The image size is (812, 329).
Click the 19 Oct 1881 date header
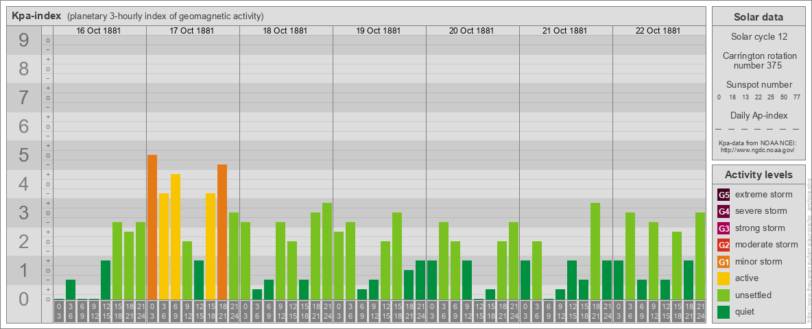(378, 31)
